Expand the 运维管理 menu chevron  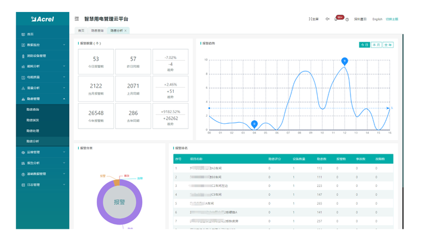coord(64,152)
